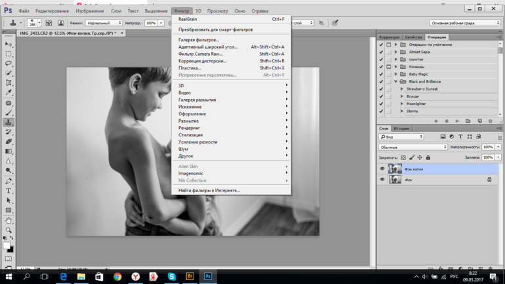Open the blend mode 'Обычные' dropdown

click(x=413, y=147)
